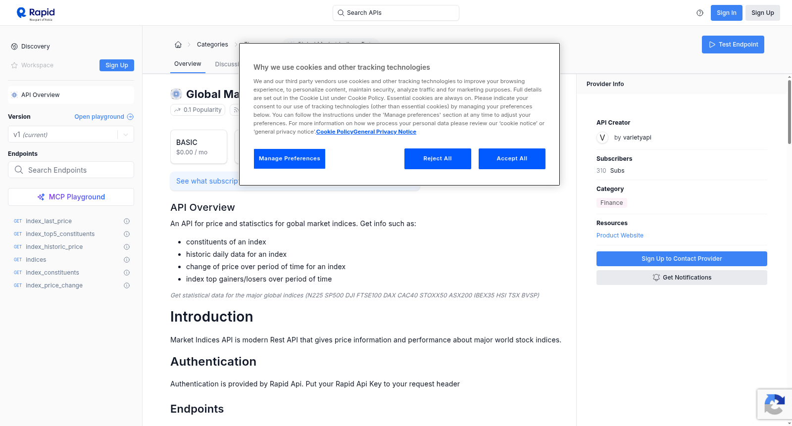Select the index_historic_price endpoint
Viewport: 792px width, 426px height.
pyautogui.click(x=54, y=247)
